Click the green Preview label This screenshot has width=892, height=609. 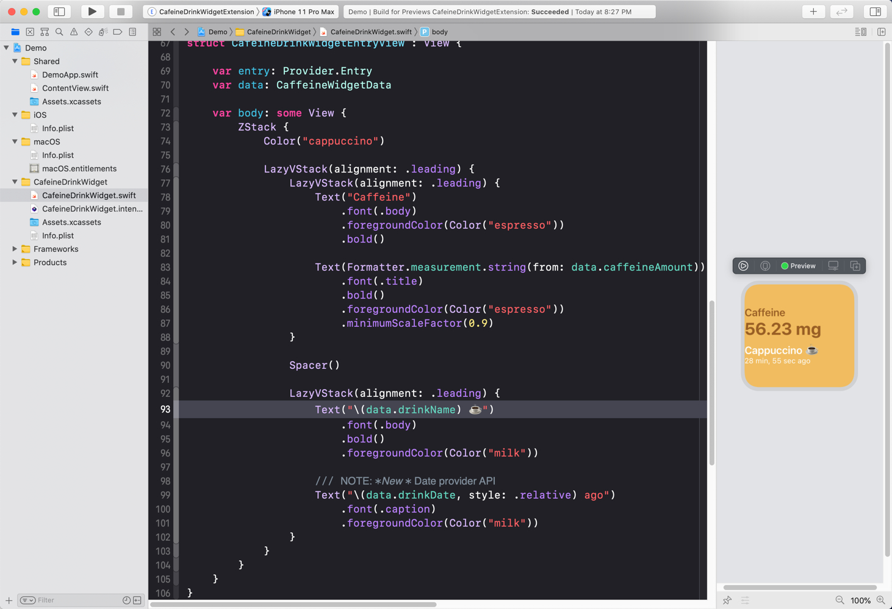point(799,266)
